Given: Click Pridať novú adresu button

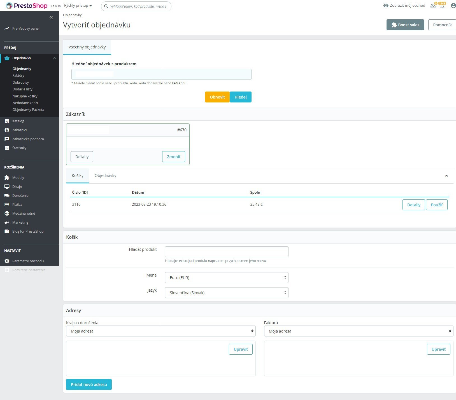Looking at the screenshot, I should [89, 385].
